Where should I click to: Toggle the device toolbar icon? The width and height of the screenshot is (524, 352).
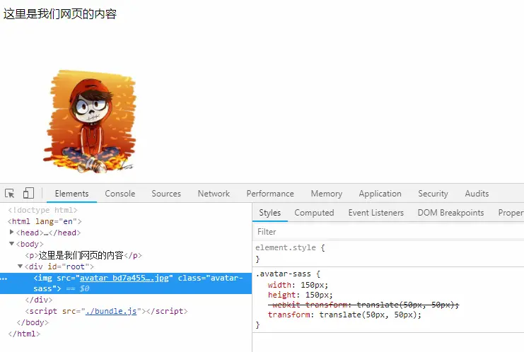(28, 193)
